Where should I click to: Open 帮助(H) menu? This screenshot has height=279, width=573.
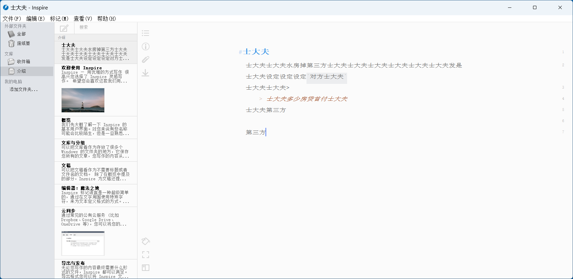click(x=107, y=19)
